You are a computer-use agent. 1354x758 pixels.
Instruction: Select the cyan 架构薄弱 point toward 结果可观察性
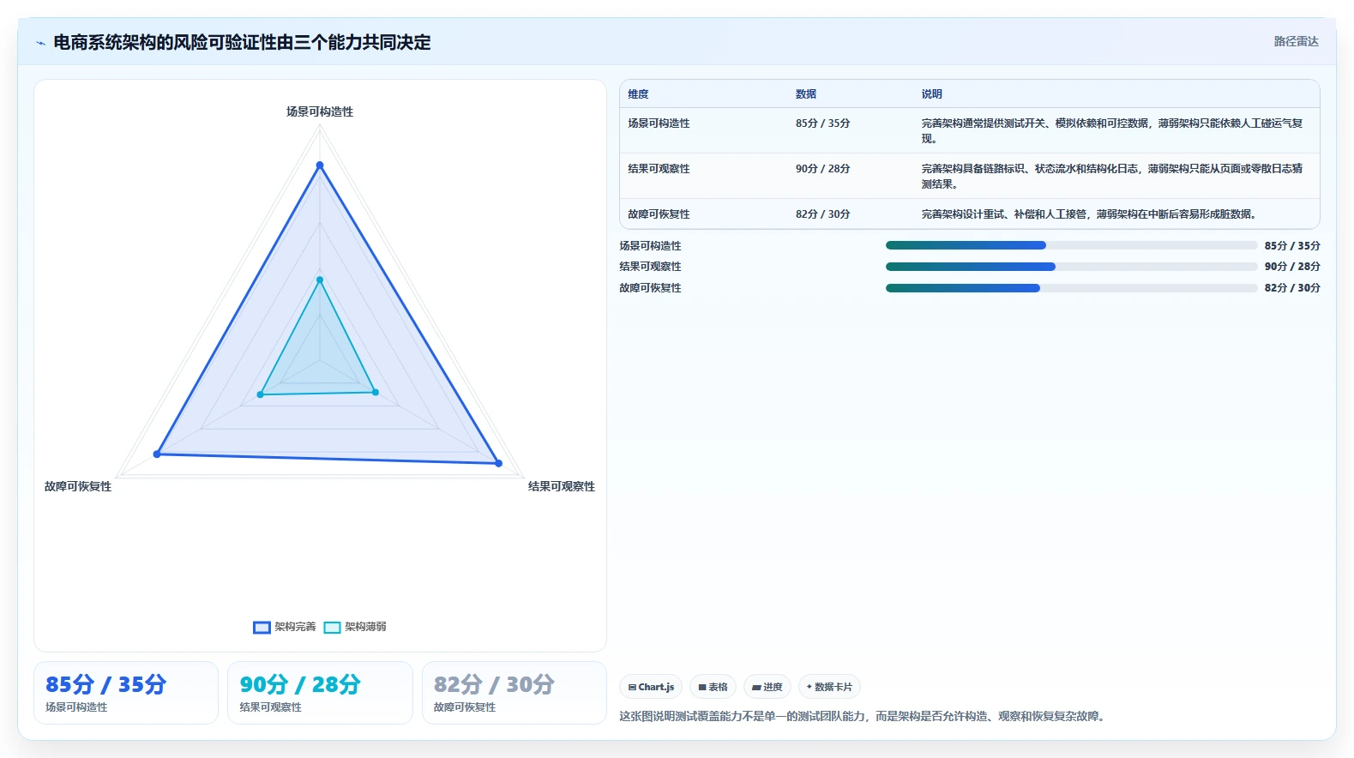coord(375,392)
